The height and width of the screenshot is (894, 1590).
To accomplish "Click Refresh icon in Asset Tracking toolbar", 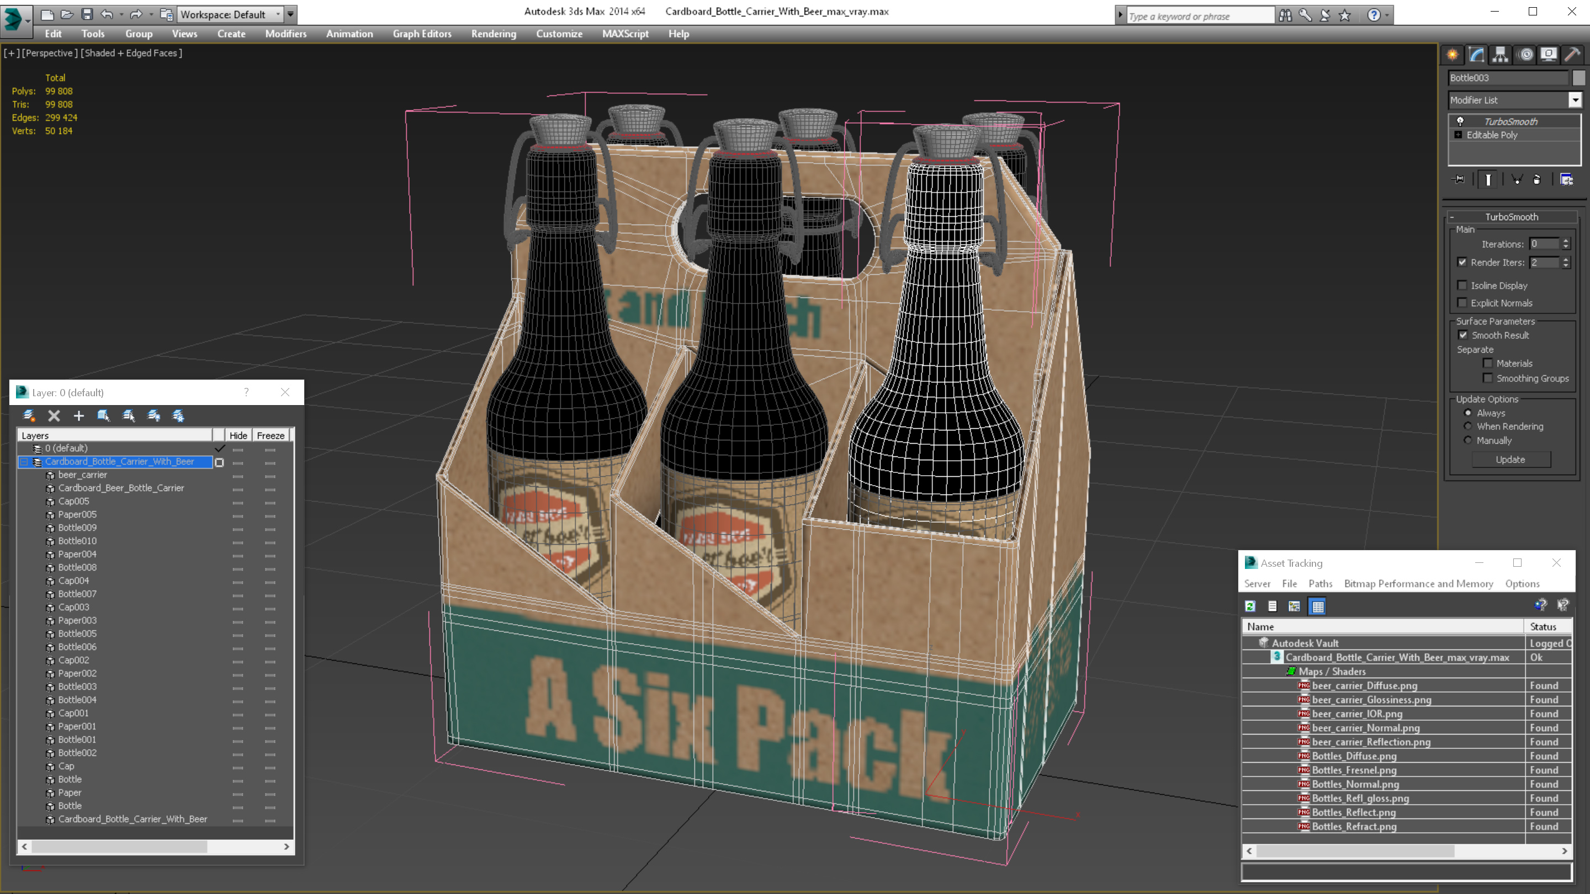I will [x=1250, y=606].
